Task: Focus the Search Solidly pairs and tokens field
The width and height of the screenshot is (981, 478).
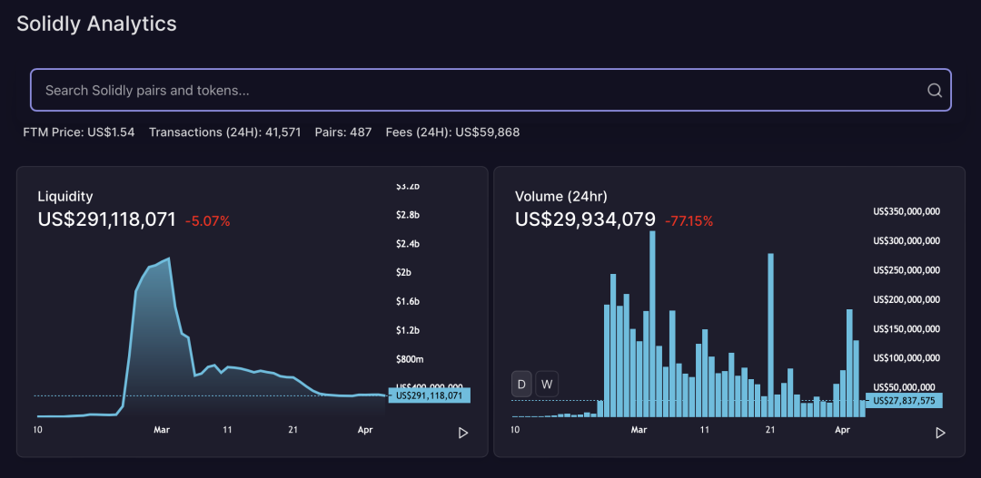Action: tap(490, 91)
